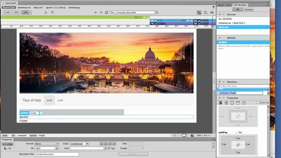Click the green sync status icon
The height and width of the screenshot is (158, 281).
pyautogui.click(x=175, y=136)
